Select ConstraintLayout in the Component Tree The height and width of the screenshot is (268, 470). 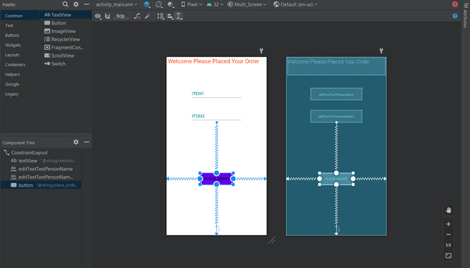[x=29, y=152]
